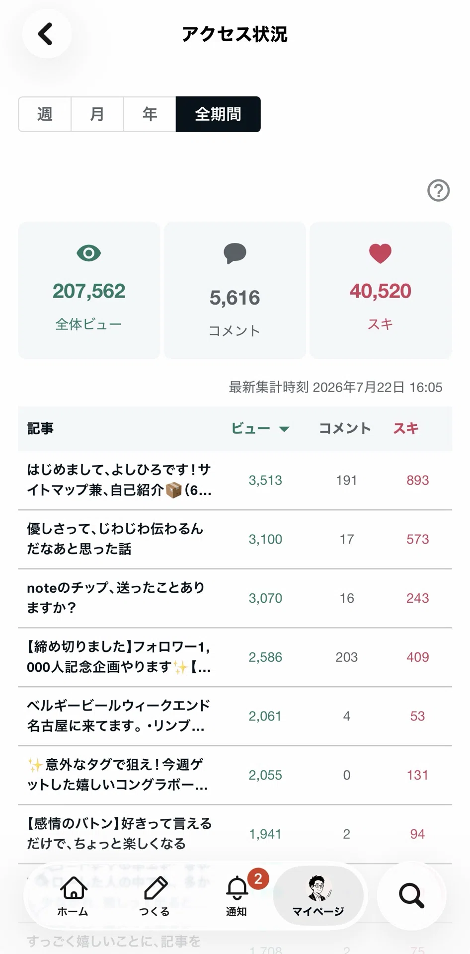The image size is (470, 954).
Task: Select the 全期間 period tab
Action: coord(218,114)
